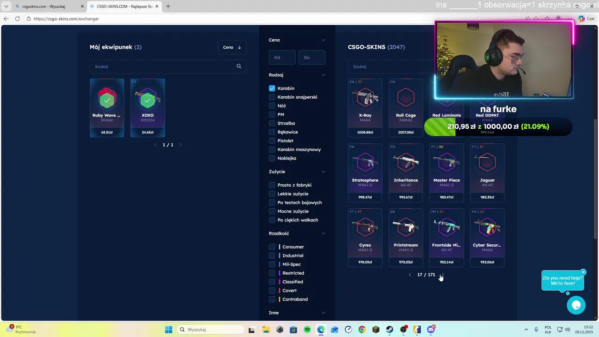
Task: Go to previous CSGO-SKINS page arrow
Action: coord(410,275)
